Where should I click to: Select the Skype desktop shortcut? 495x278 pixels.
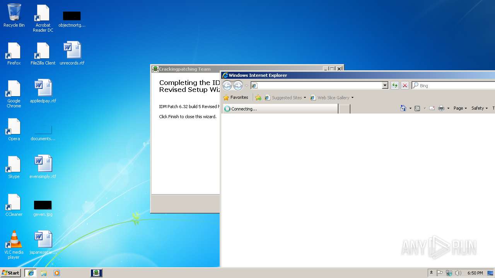pos(14,167)
